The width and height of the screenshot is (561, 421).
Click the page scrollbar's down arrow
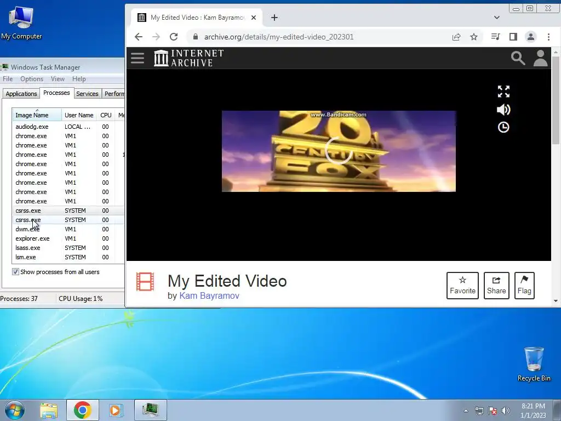pyautogui.click(x=556, y=301)
